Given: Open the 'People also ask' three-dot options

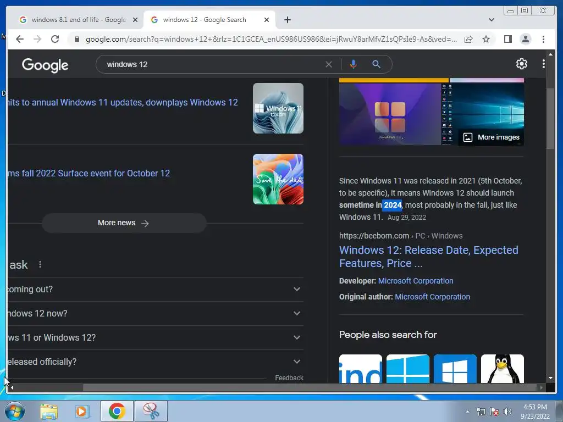Looking at the screenshot, I should [40, 264].
